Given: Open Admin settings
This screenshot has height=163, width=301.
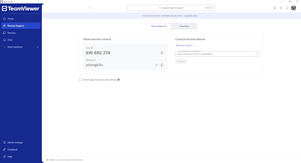Looking at the screenshot, I should coord(21,143).
